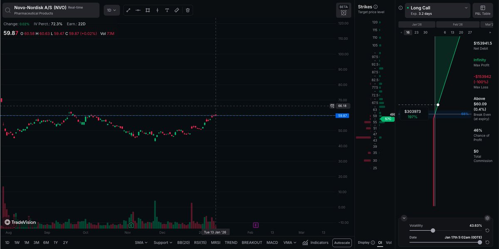Open the SMA dropdown
Image resolution: width=499 pixels, height=249 pixels.
[x=141, y=242]
